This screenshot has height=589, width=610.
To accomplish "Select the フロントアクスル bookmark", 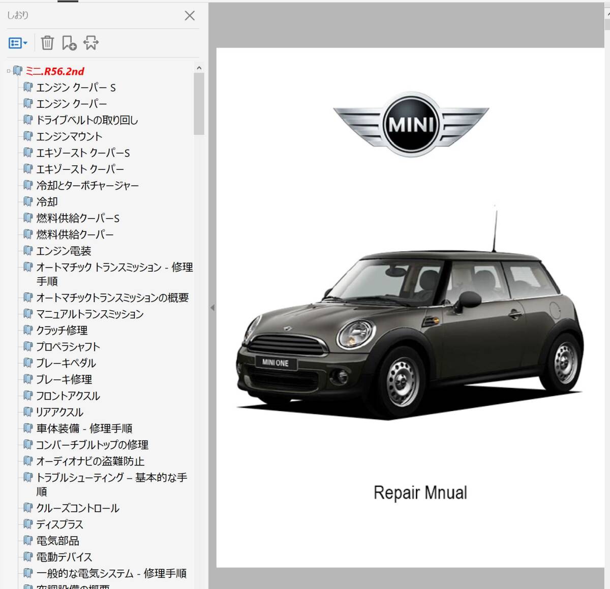I will click(x=68, y=395).
